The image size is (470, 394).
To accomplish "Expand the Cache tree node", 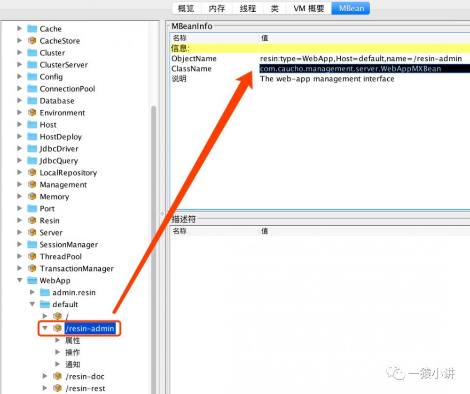I will 19,29.
